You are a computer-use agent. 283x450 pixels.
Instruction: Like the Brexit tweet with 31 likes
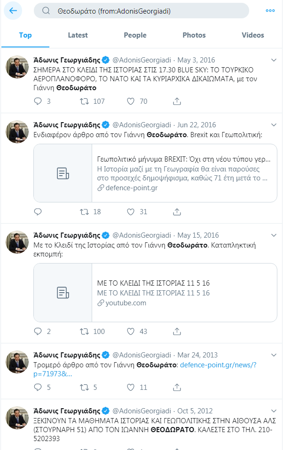click(x=131, y=212)
